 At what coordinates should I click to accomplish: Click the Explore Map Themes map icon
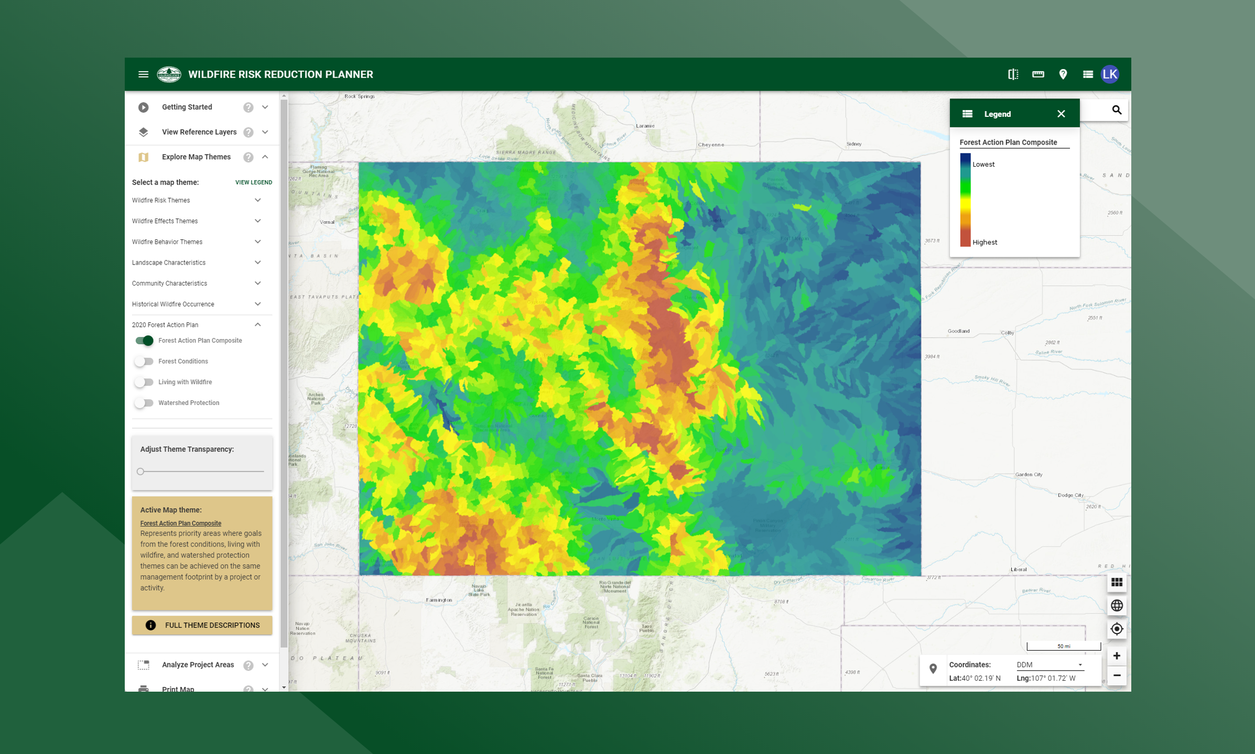tap(143, 157)
